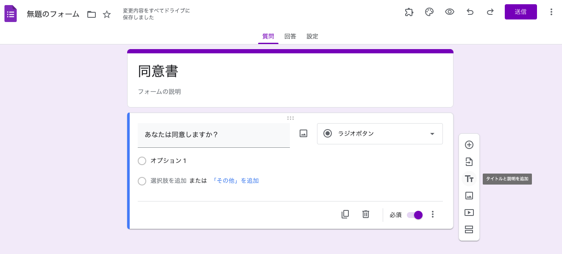This screenshot has width=562, height=254.
Task: Add a video from the side toolbar
Action: [469, 213]
